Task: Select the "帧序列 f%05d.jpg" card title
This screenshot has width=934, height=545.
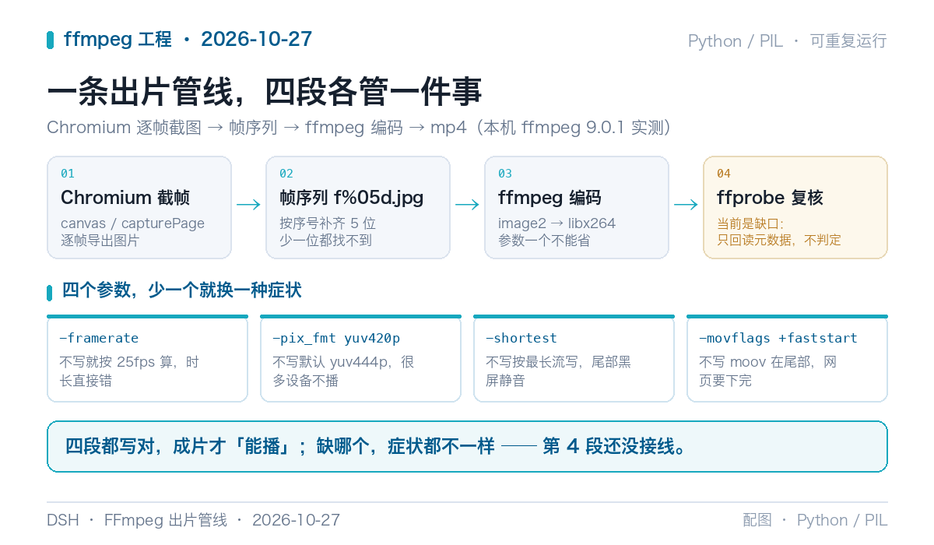Action: pyautogui.click(x=351, y=198)
